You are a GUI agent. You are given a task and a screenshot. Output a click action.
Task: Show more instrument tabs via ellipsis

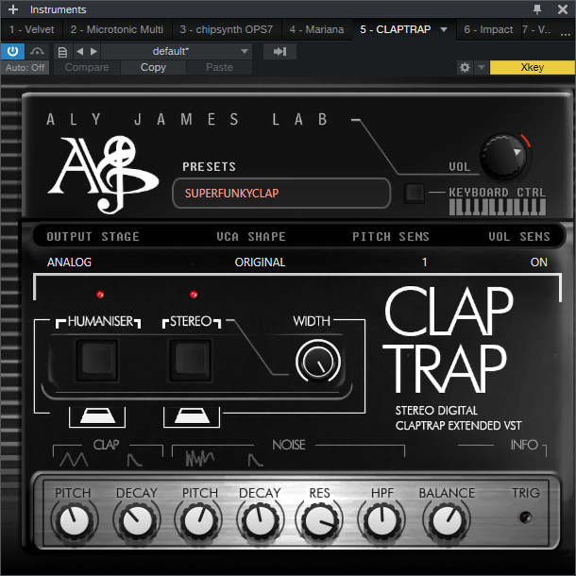[x=566, y=34]
